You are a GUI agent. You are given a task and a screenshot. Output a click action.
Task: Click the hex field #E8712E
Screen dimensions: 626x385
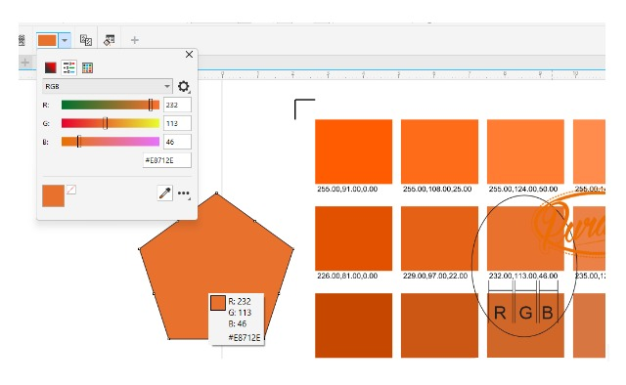point(167,160)
